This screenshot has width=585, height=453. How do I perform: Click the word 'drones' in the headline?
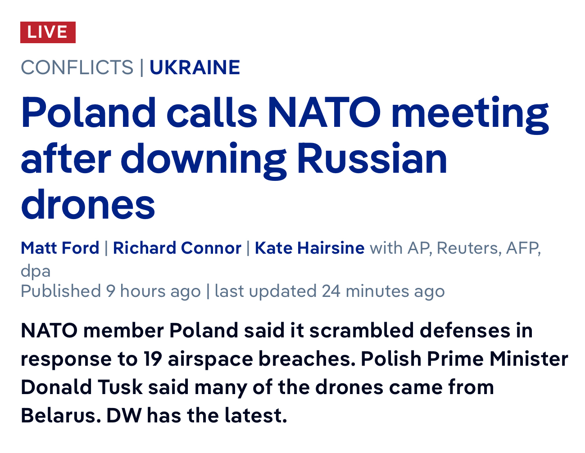88,205
